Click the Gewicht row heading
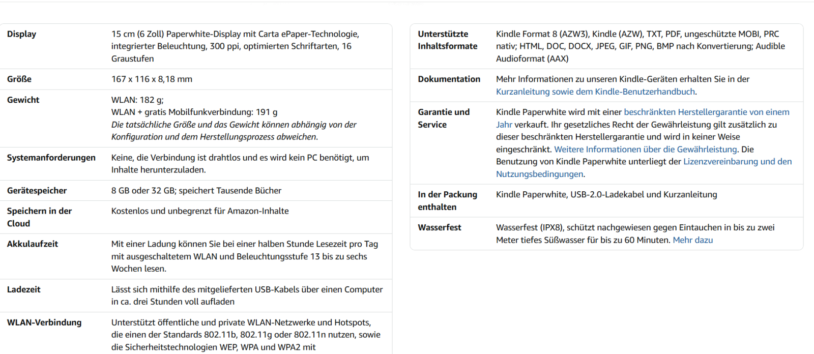Screen dimensions: 814x354 pos(23,100)
